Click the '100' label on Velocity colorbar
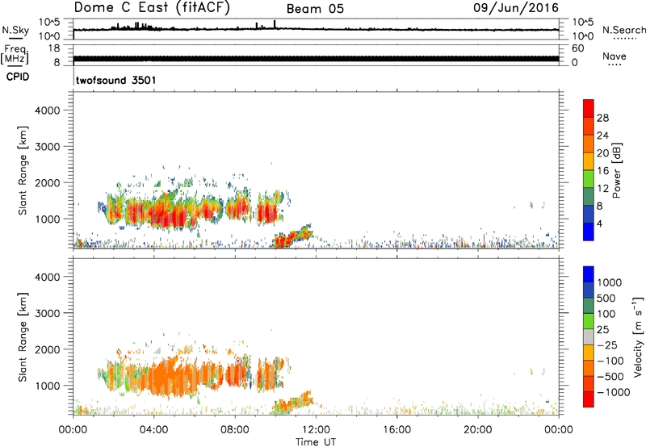646x447 pixels. pyautogui.click(x=606, y=314)
